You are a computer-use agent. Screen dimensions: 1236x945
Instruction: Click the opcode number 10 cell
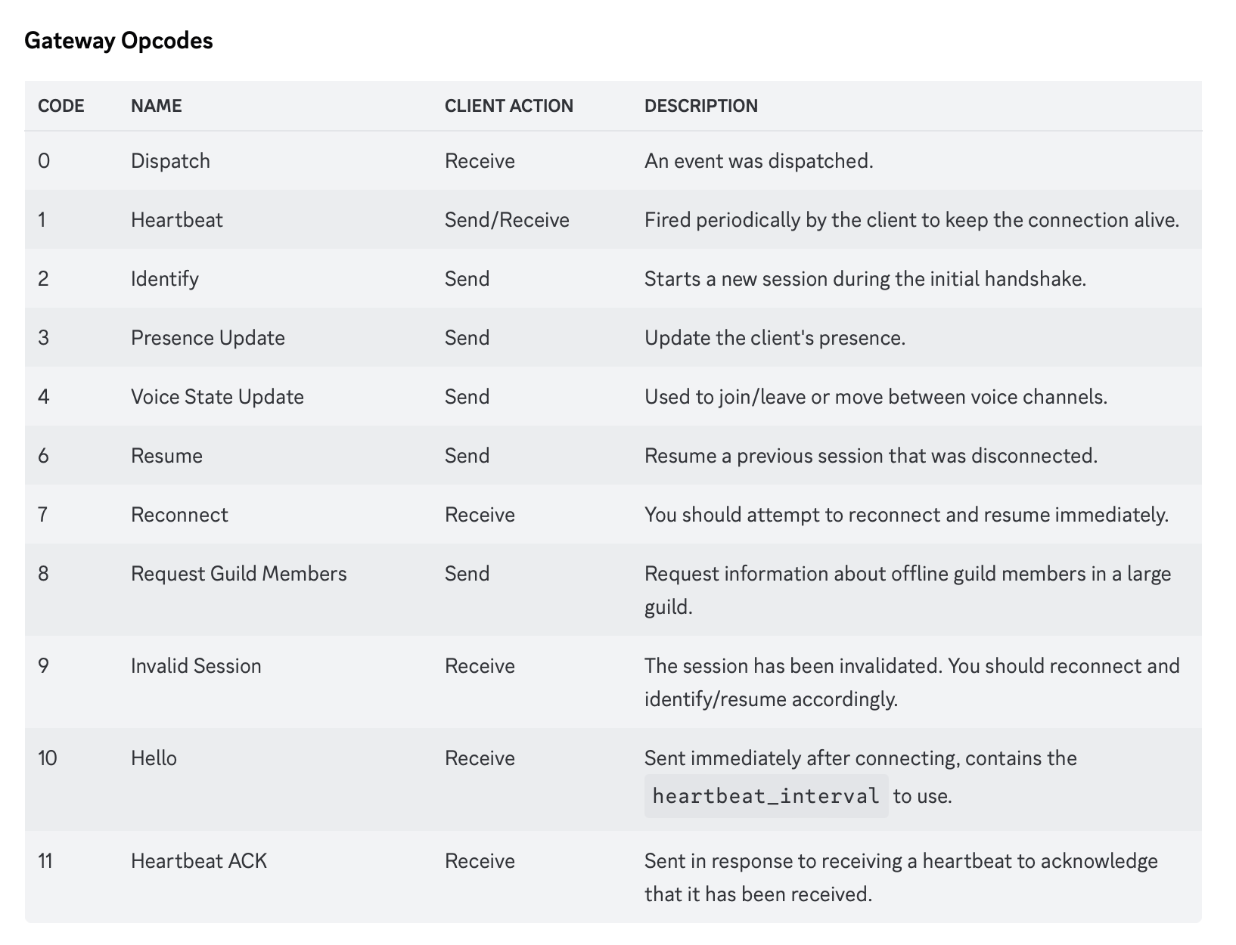click(x=47, y=758)
